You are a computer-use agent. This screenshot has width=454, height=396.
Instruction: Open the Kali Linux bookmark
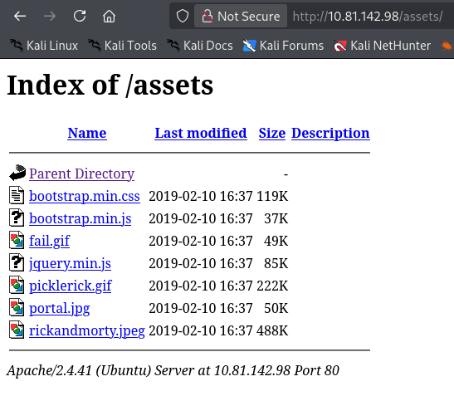pos(44,46)
